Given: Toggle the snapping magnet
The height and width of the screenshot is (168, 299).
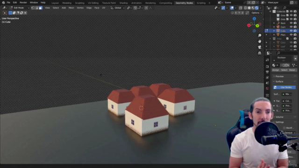Looking at the screenshot, I should point(135,8).
